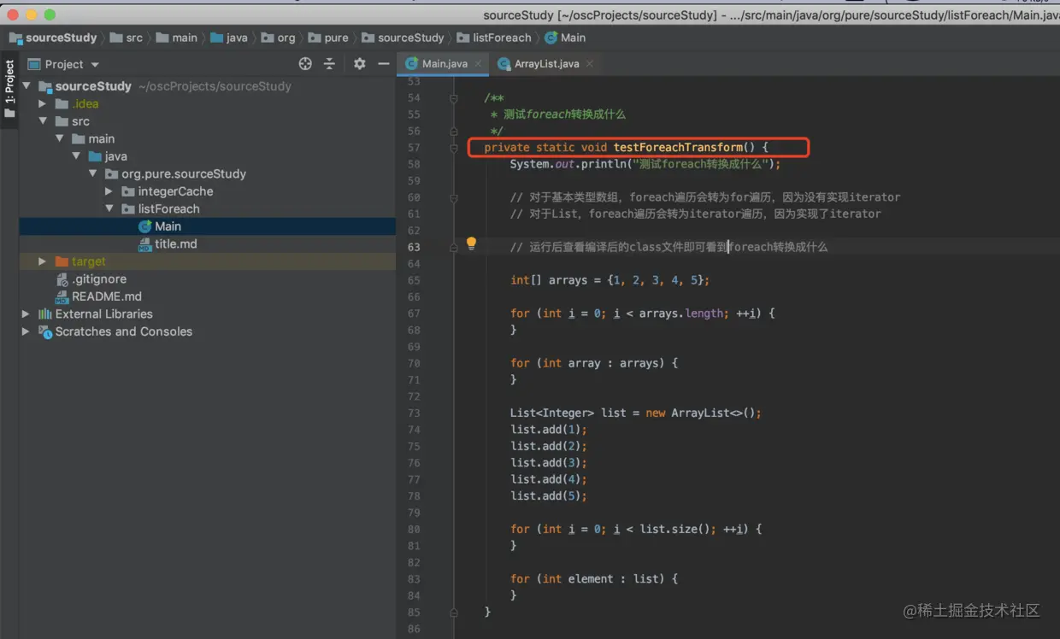The image size is (1060, 639).
Task: Click the sourceStudy breadcrumb in navigation bar
Action: point(54,38)
